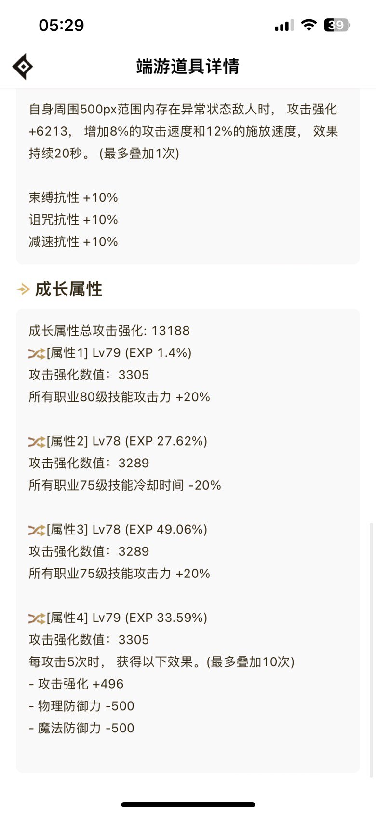Viewport: 376px width, 815px height.
Task: Tap the arrow icon before 成长属性
Action: pos(23,289)
